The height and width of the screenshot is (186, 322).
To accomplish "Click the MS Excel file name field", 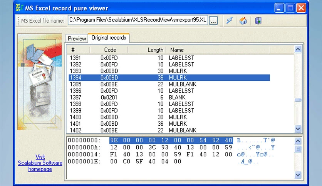I will 138,20.
